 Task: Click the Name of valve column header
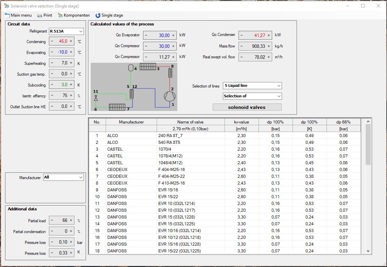click(x=191, y=122)
